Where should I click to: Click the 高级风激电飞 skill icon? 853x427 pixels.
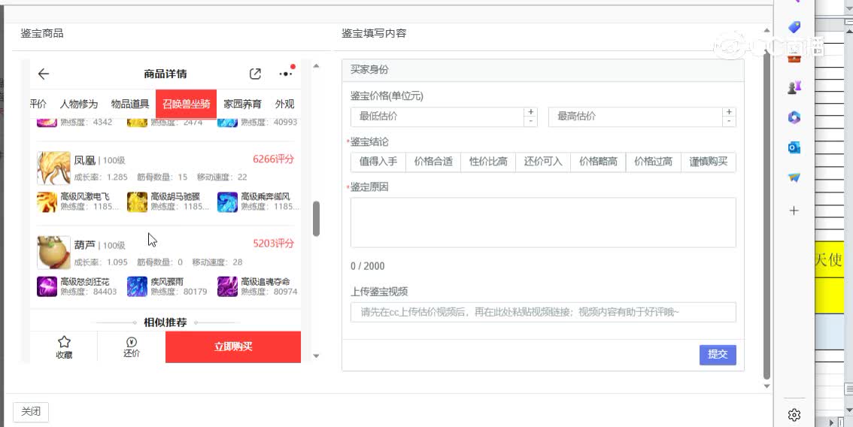coord(47,201)
